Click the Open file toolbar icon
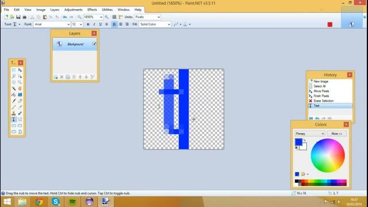 [x=12, y=17]
